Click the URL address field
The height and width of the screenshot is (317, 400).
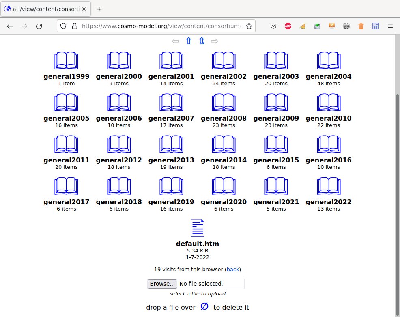pos(161,26)
